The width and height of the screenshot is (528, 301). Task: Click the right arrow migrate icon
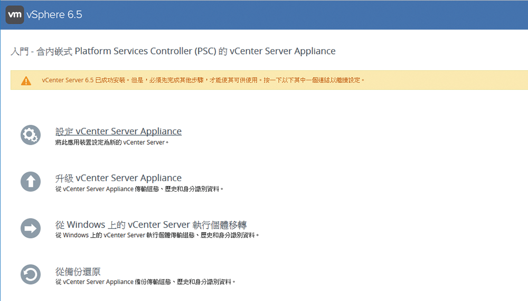tap(31, 228)
